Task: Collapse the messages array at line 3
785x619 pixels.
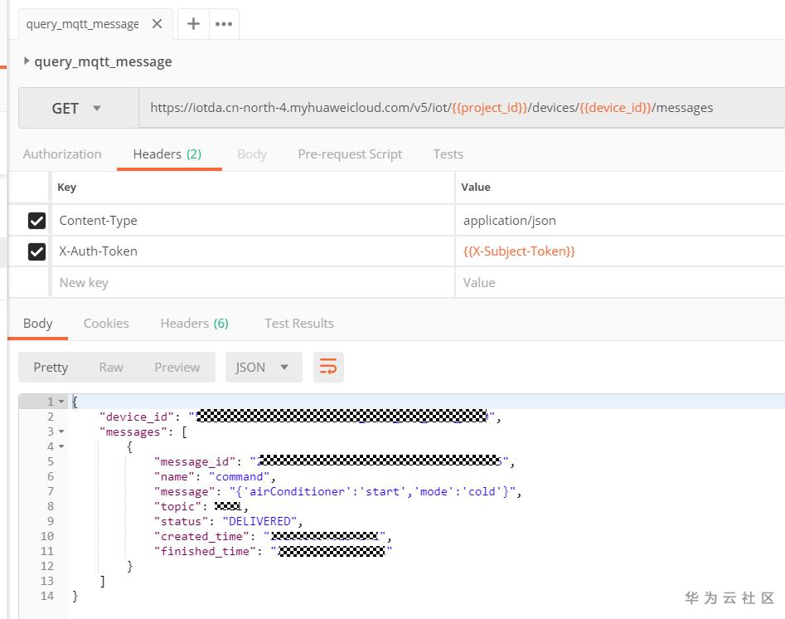Action: tap(61, 431)
